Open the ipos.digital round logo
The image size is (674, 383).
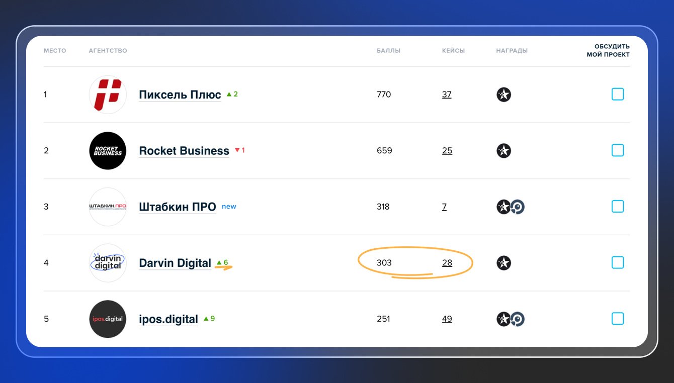coord(108,319)
